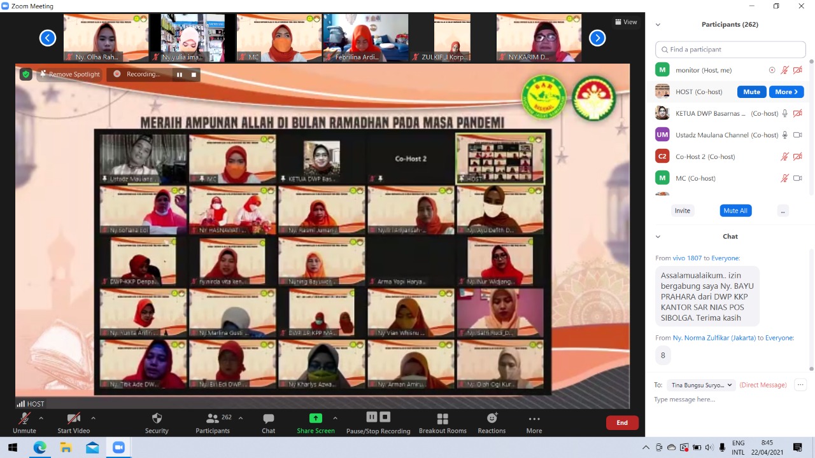This screenshot has width=815, height=458.
Task: Show next page of video thumbnails
Action: 597,38
